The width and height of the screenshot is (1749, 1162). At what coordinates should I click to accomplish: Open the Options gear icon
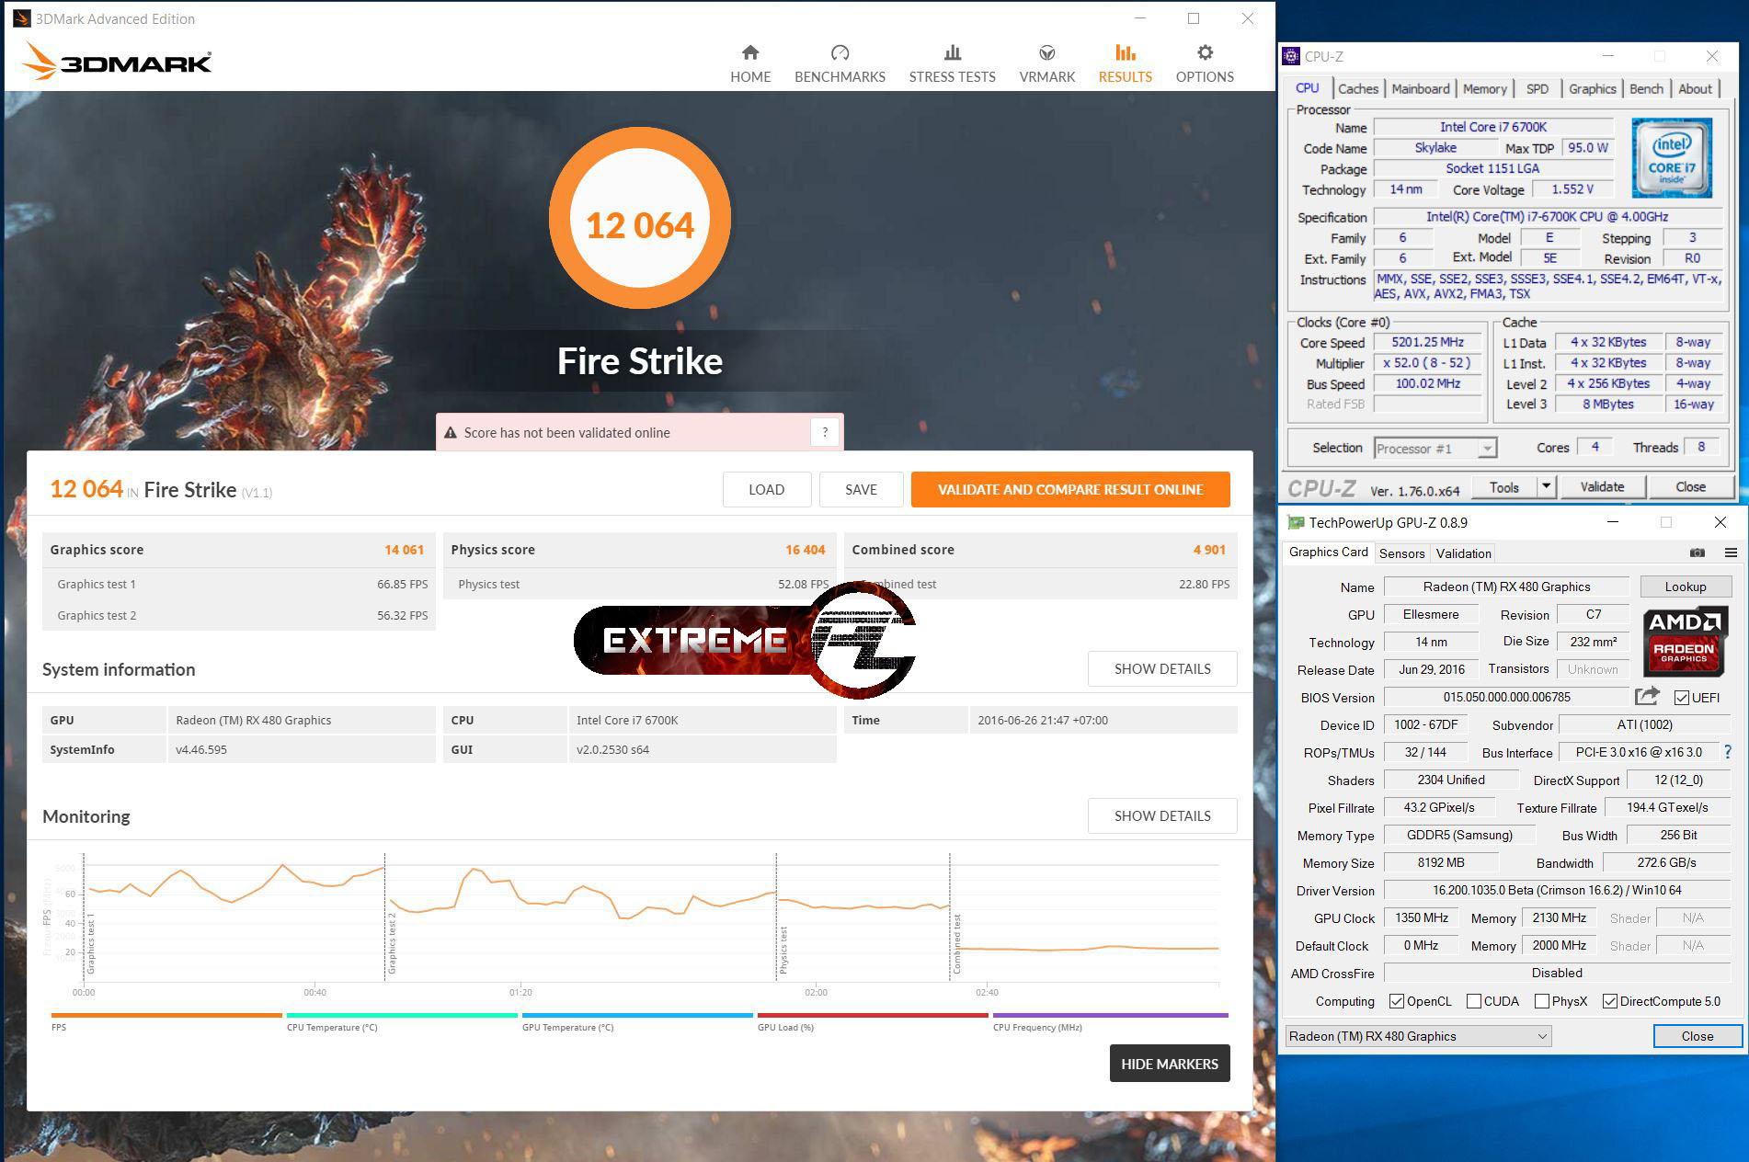click(1205, 53)
